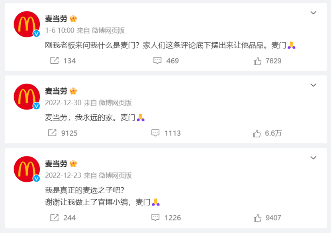Open 麦当劳 username on the first post

(56, 19)
